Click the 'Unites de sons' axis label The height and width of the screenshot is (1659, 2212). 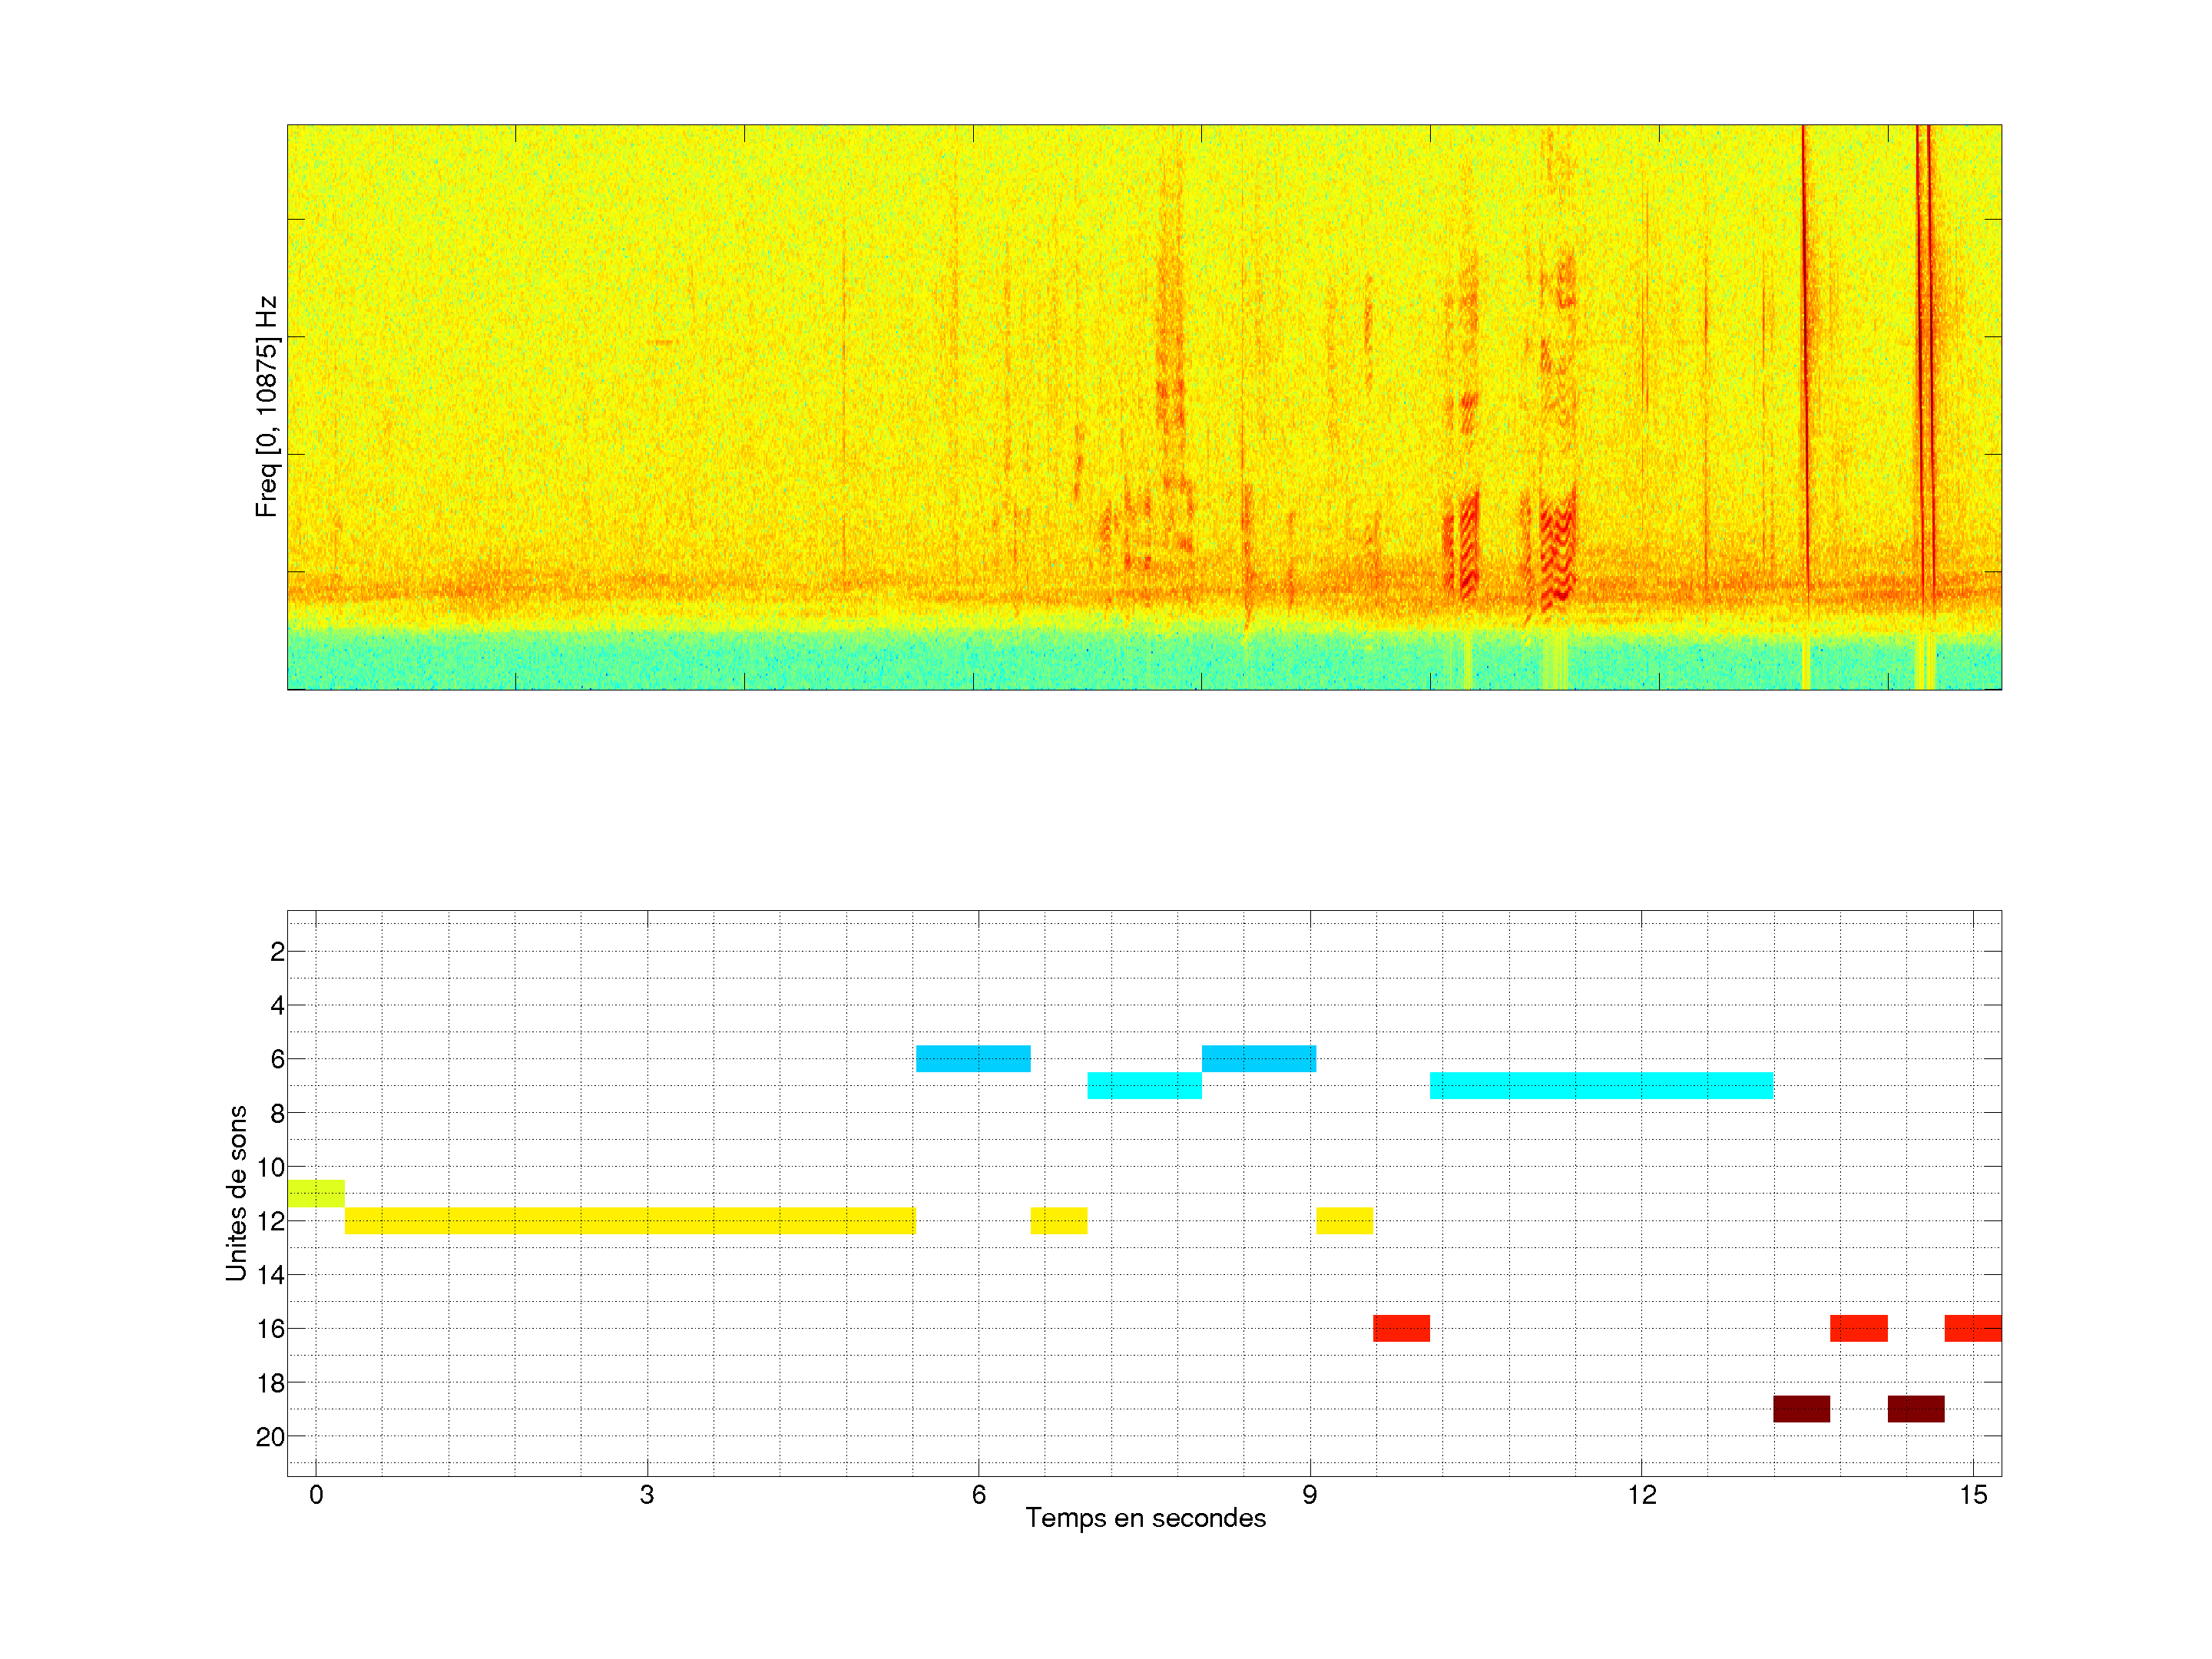coord(236,1192)
